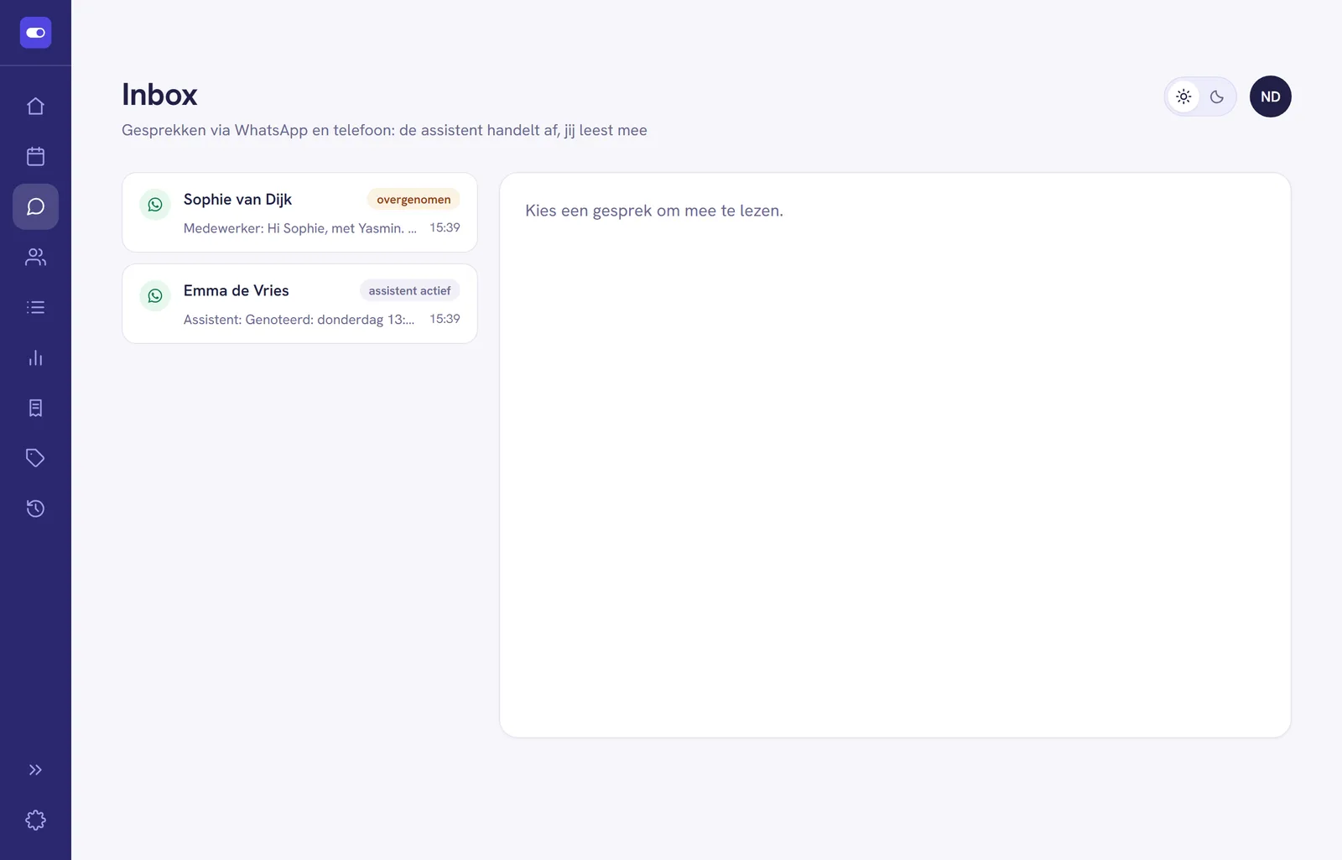
Task: Click the 'Medewerker: Hi Sophie' message preview
Action: point(300,228)
